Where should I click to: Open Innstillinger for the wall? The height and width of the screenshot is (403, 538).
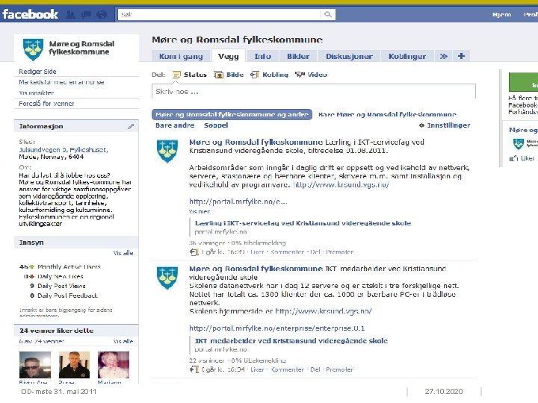click(x=445, y=125)
